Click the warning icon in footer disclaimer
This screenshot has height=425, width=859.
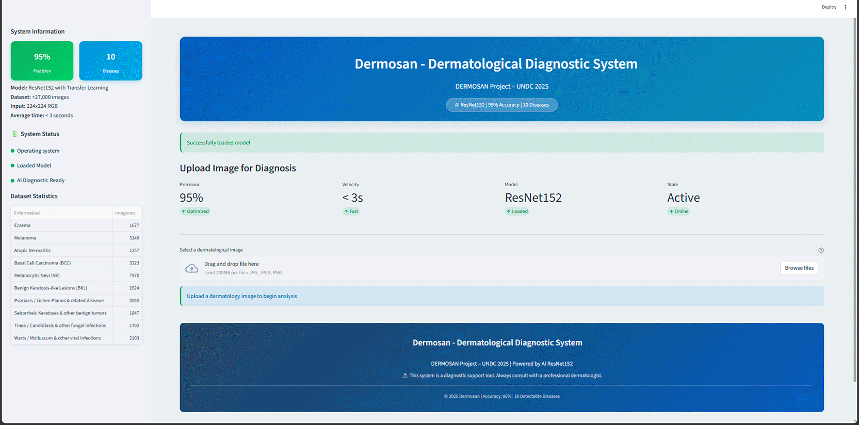405,375
